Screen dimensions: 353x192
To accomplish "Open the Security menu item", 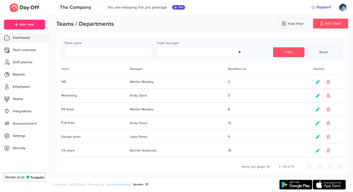I will (19, 148).
